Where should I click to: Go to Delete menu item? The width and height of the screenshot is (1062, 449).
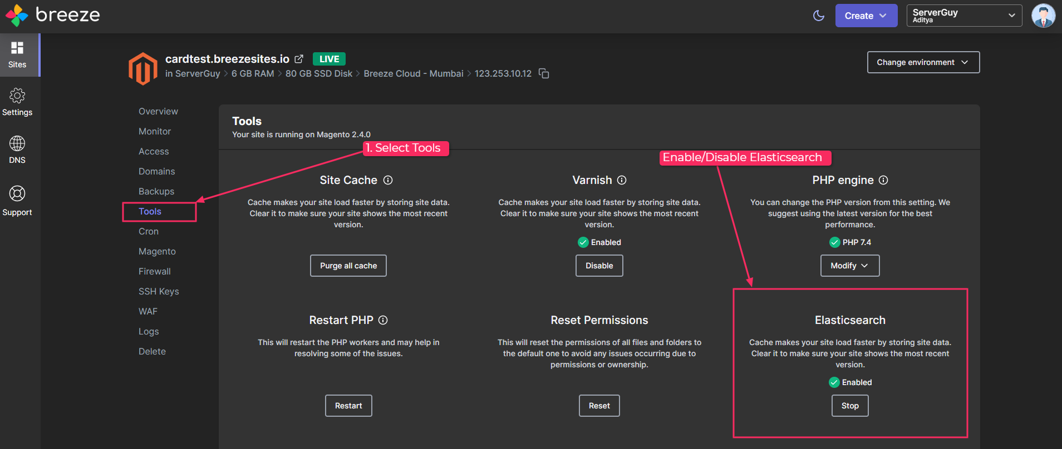tap(152, 351)
